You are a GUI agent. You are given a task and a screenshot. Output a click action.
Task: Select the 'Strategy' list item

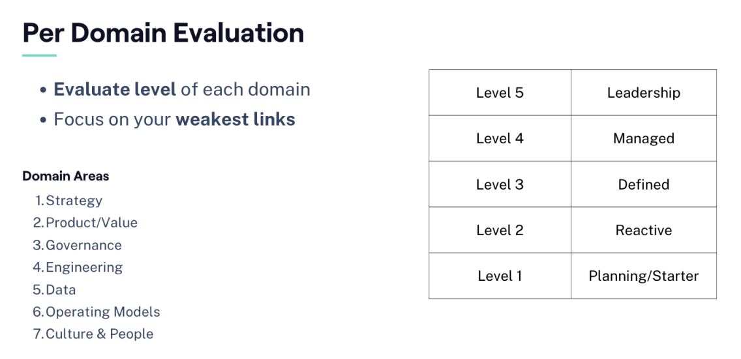click(x=74, y=201)
